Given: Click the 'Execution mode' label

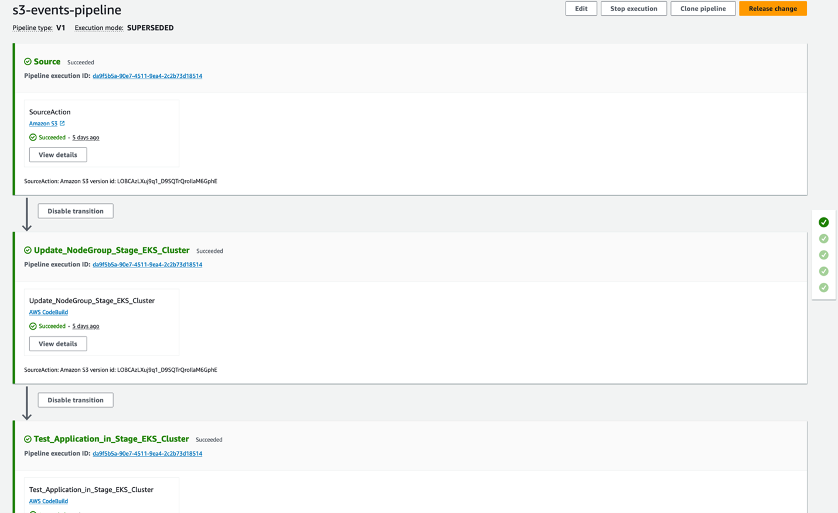Looking at the screenshot, I should (98, 28).
